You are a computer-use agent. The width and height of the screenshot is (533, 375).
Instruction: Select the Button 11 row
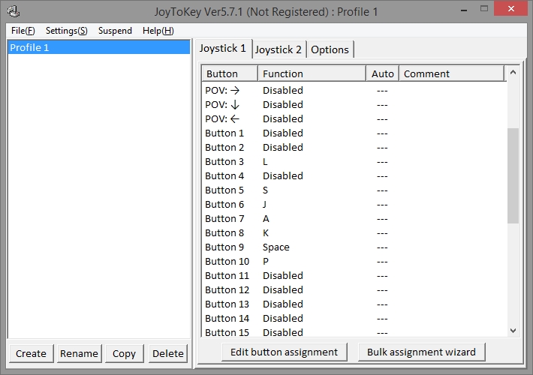click(x=354, y=276)
